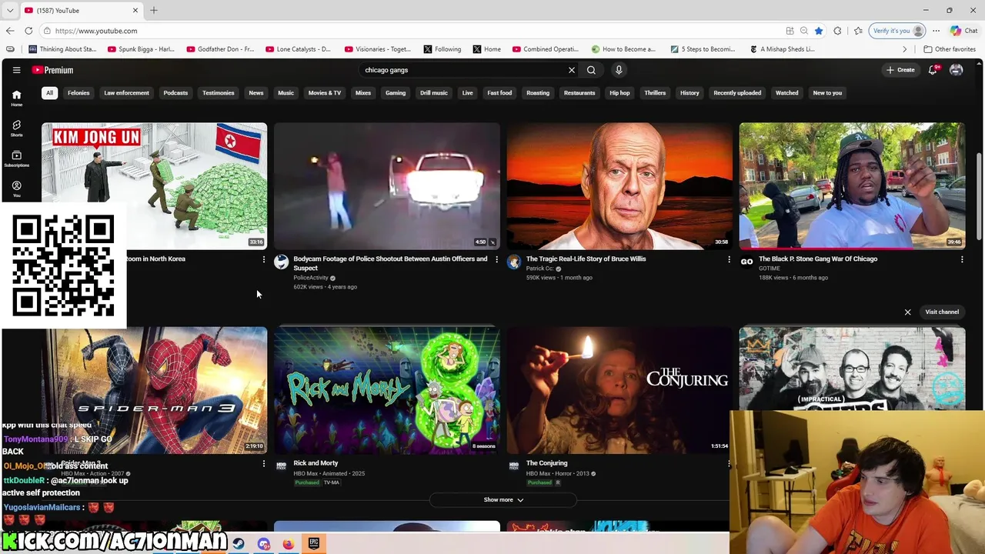The width and height of the screenshot is (985, 554).
Task: Open the YouTube account avatar menu
Action: 956,70
